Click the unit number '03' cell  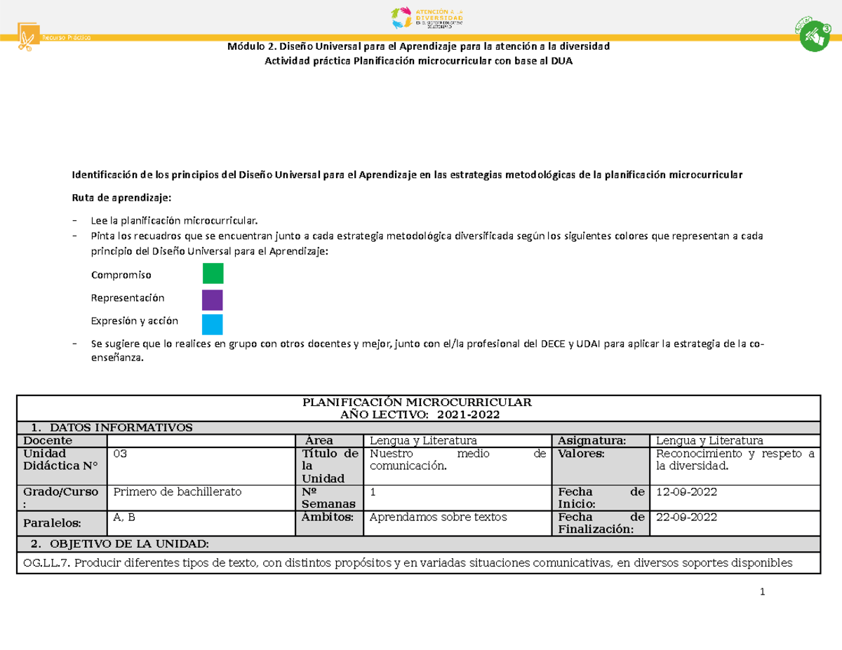click(x=202, y=466)
